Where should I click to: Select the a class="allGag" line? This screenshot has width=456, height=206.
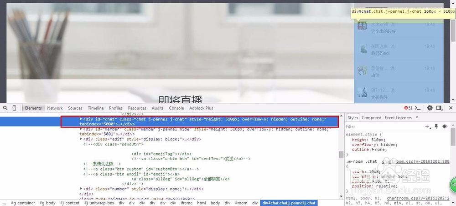click(181, 179)
